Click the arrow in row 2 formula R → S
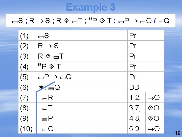This screenshot has height=137, width=182. 49,46
